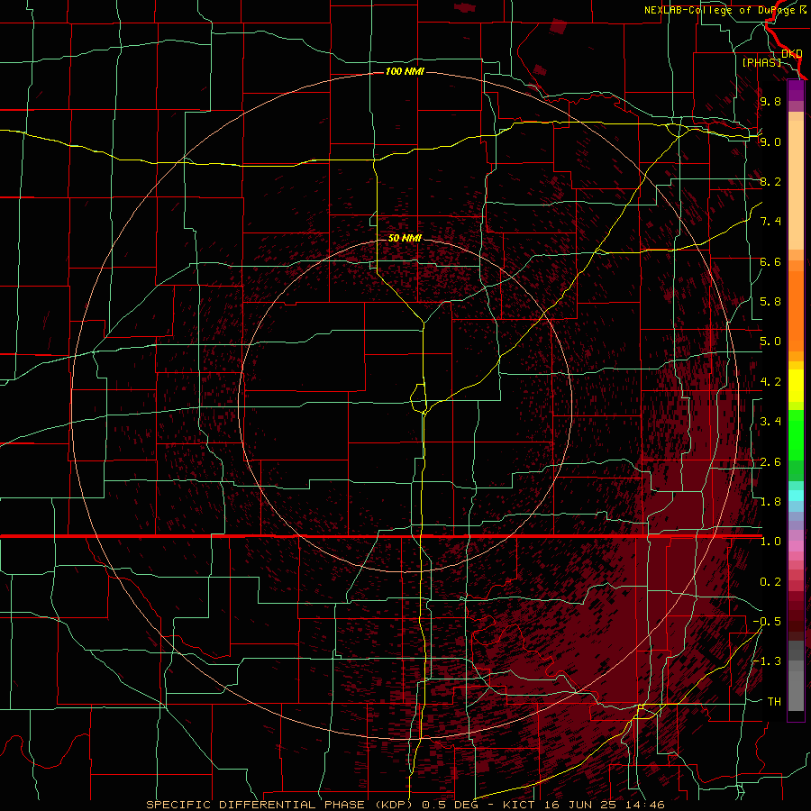This screenshot has height=811, width=811.
Task: Click the 4.2 value on the color scale
Action: [x=770, y=382]
